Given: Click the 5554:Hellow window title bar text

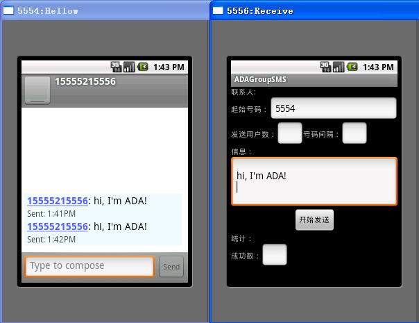Looking at the screenshot, I should [x=48, y=11].
